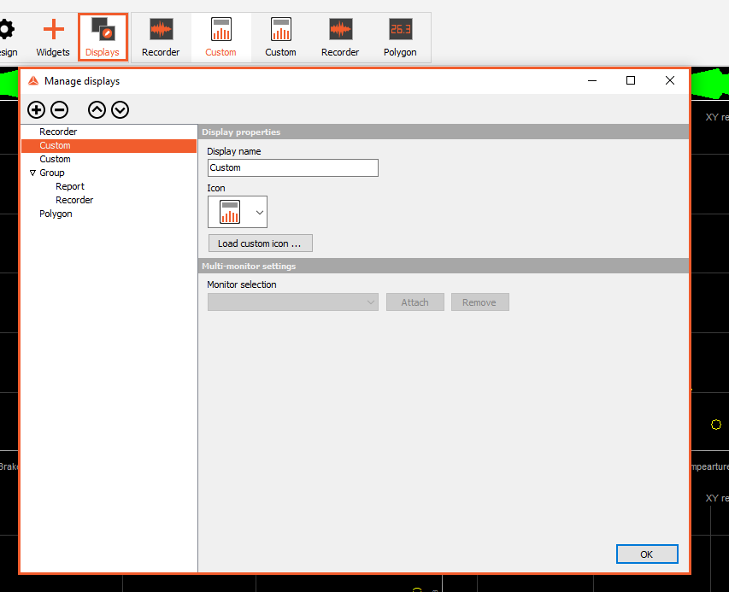Image resolution: width=729 pixels, height=592 pixels.
Task: Select Recorder under Group
Action: click(74, 200)
